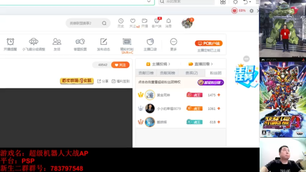Expand the address bar dropdown chevron
Image resolution: width=306 pixels, height=172 pixels.
pyautogui.click(x=149, y=1)
